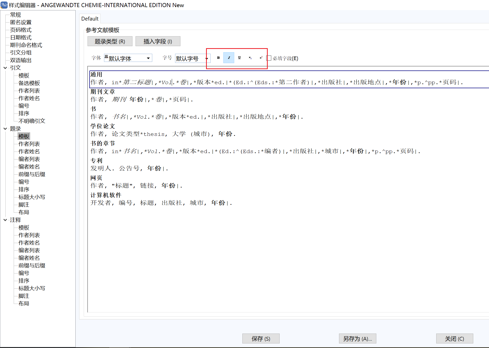Select highlighted 模板 under 题录

(x=24, y=136)
